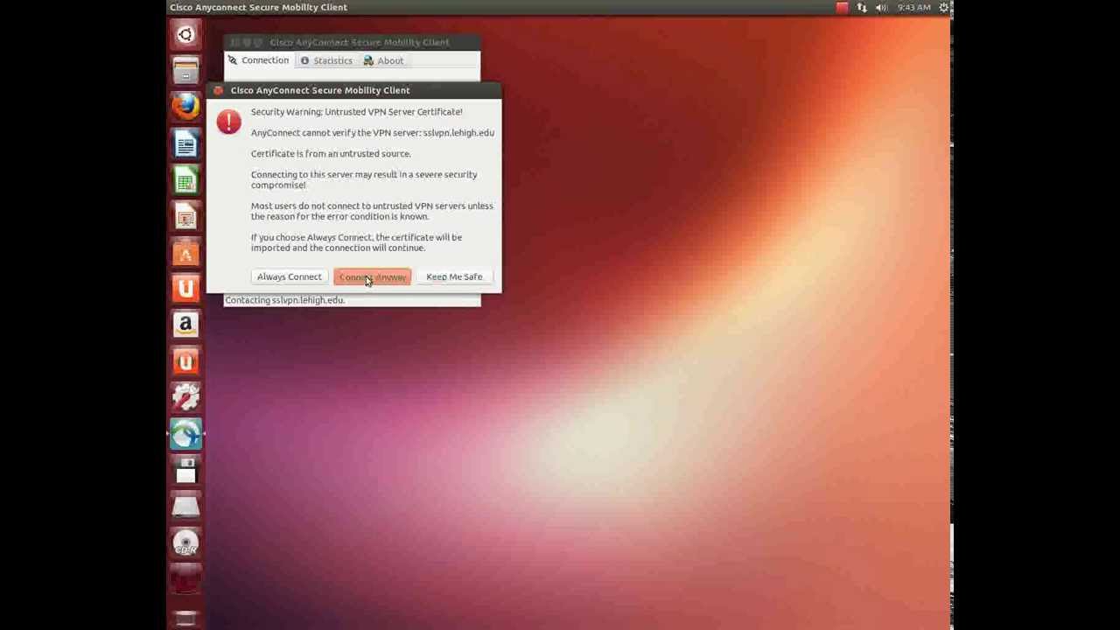The width and height of the screenshot is (1120, 630).
Task: Close the security warning dialog
Action: [x=218, y=90]
